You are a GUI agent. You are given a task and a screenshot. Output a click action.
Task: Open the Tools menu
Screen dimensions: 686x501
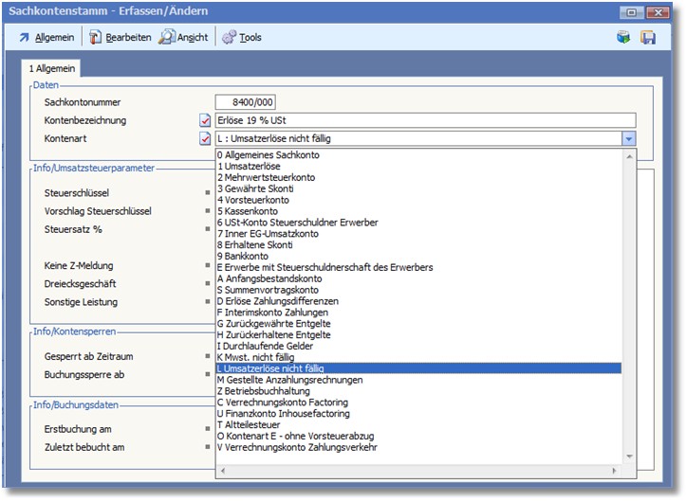click(250, 38)
